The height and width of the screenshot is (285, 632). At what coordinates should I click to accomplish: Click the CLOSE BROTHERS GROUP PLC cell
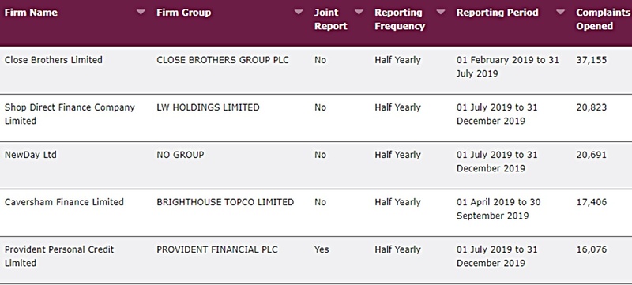click(223, 60)
